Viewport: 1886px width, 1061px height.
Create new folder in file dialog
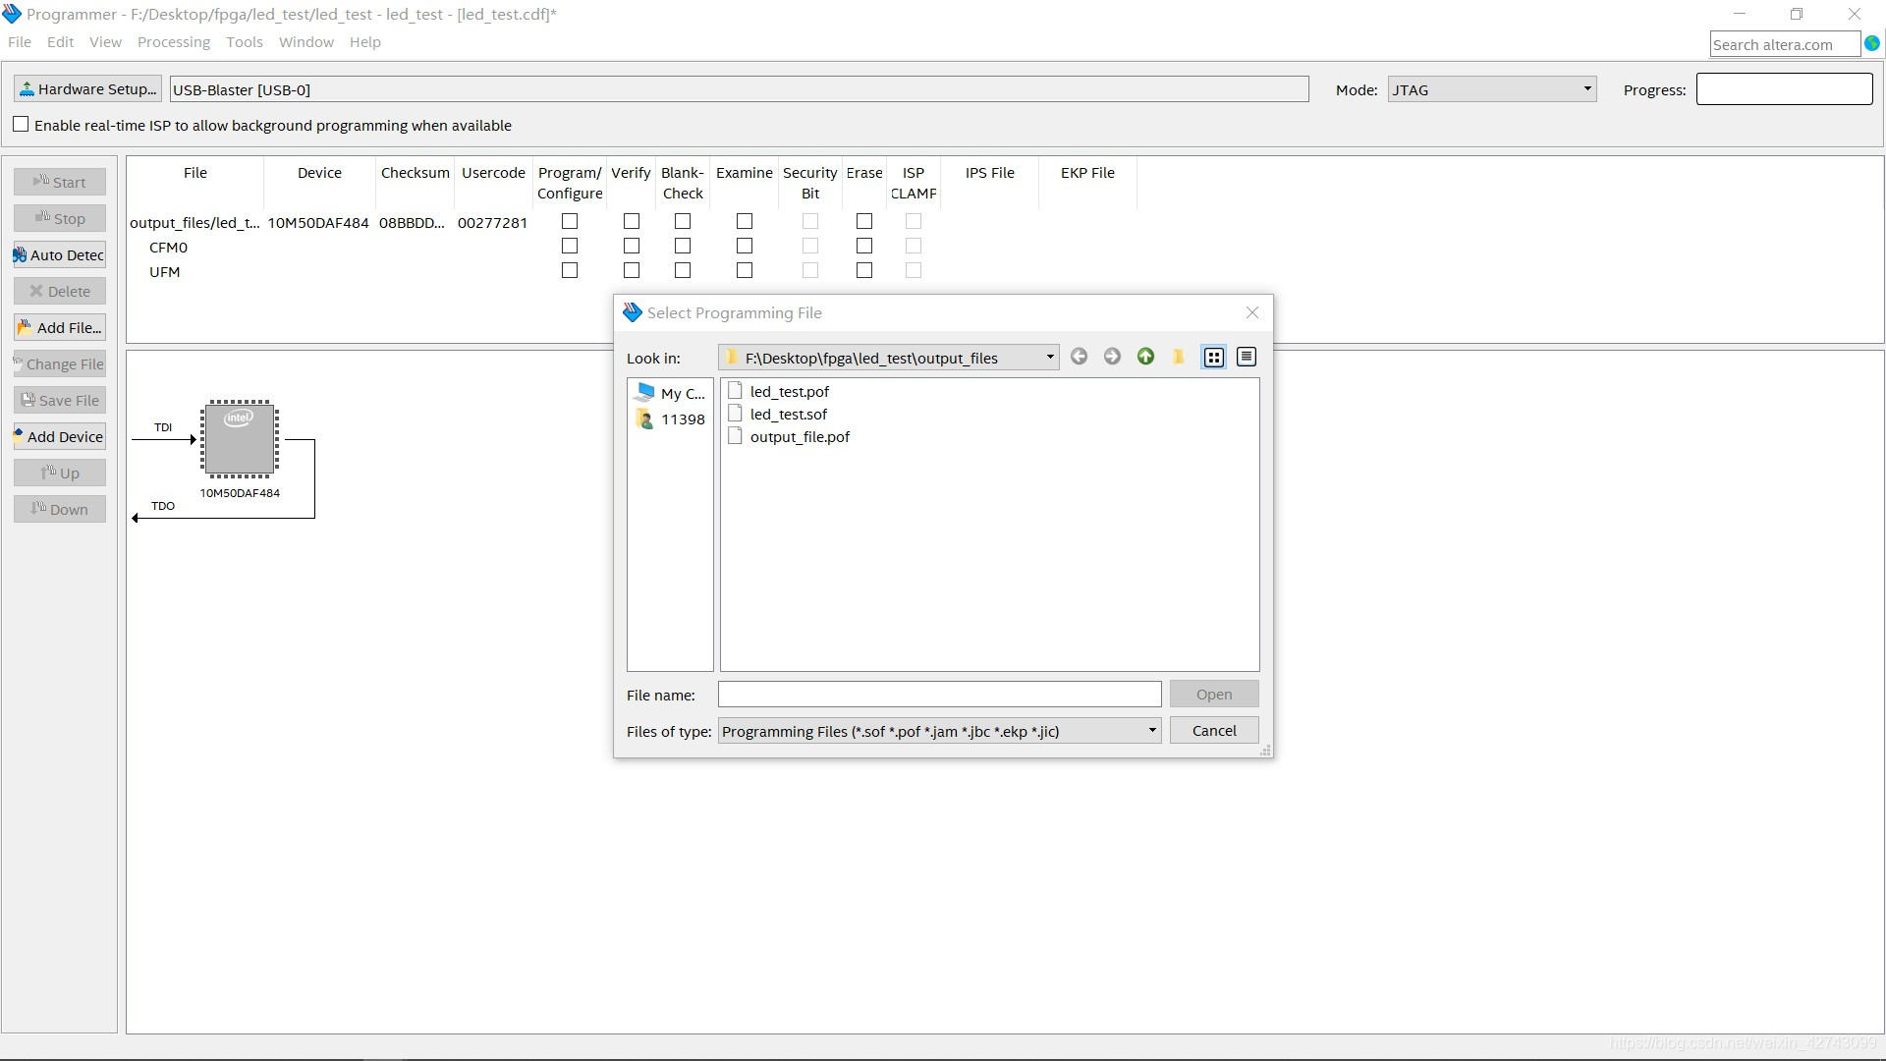point(1179,357)
